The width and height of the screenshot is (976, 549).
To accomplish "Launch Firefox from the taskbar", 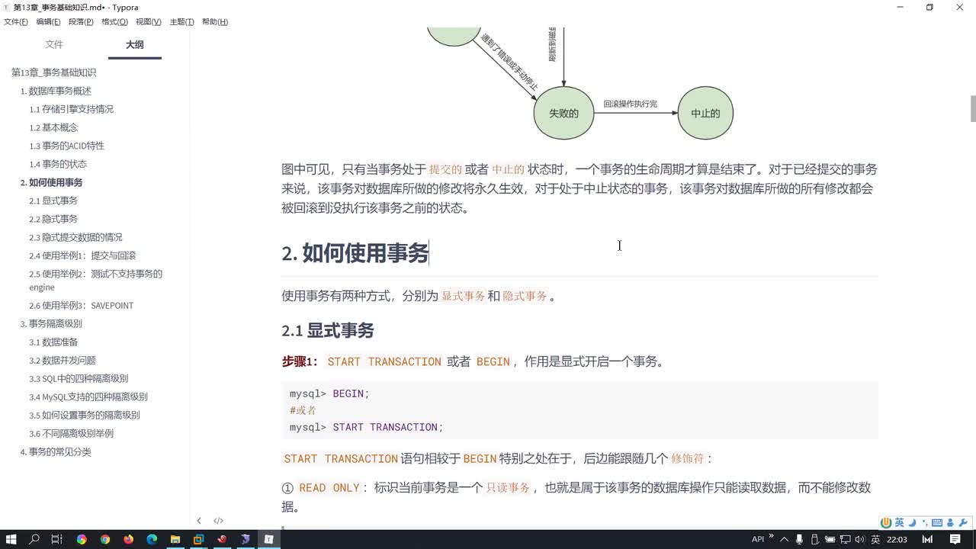I will [128, 539].
